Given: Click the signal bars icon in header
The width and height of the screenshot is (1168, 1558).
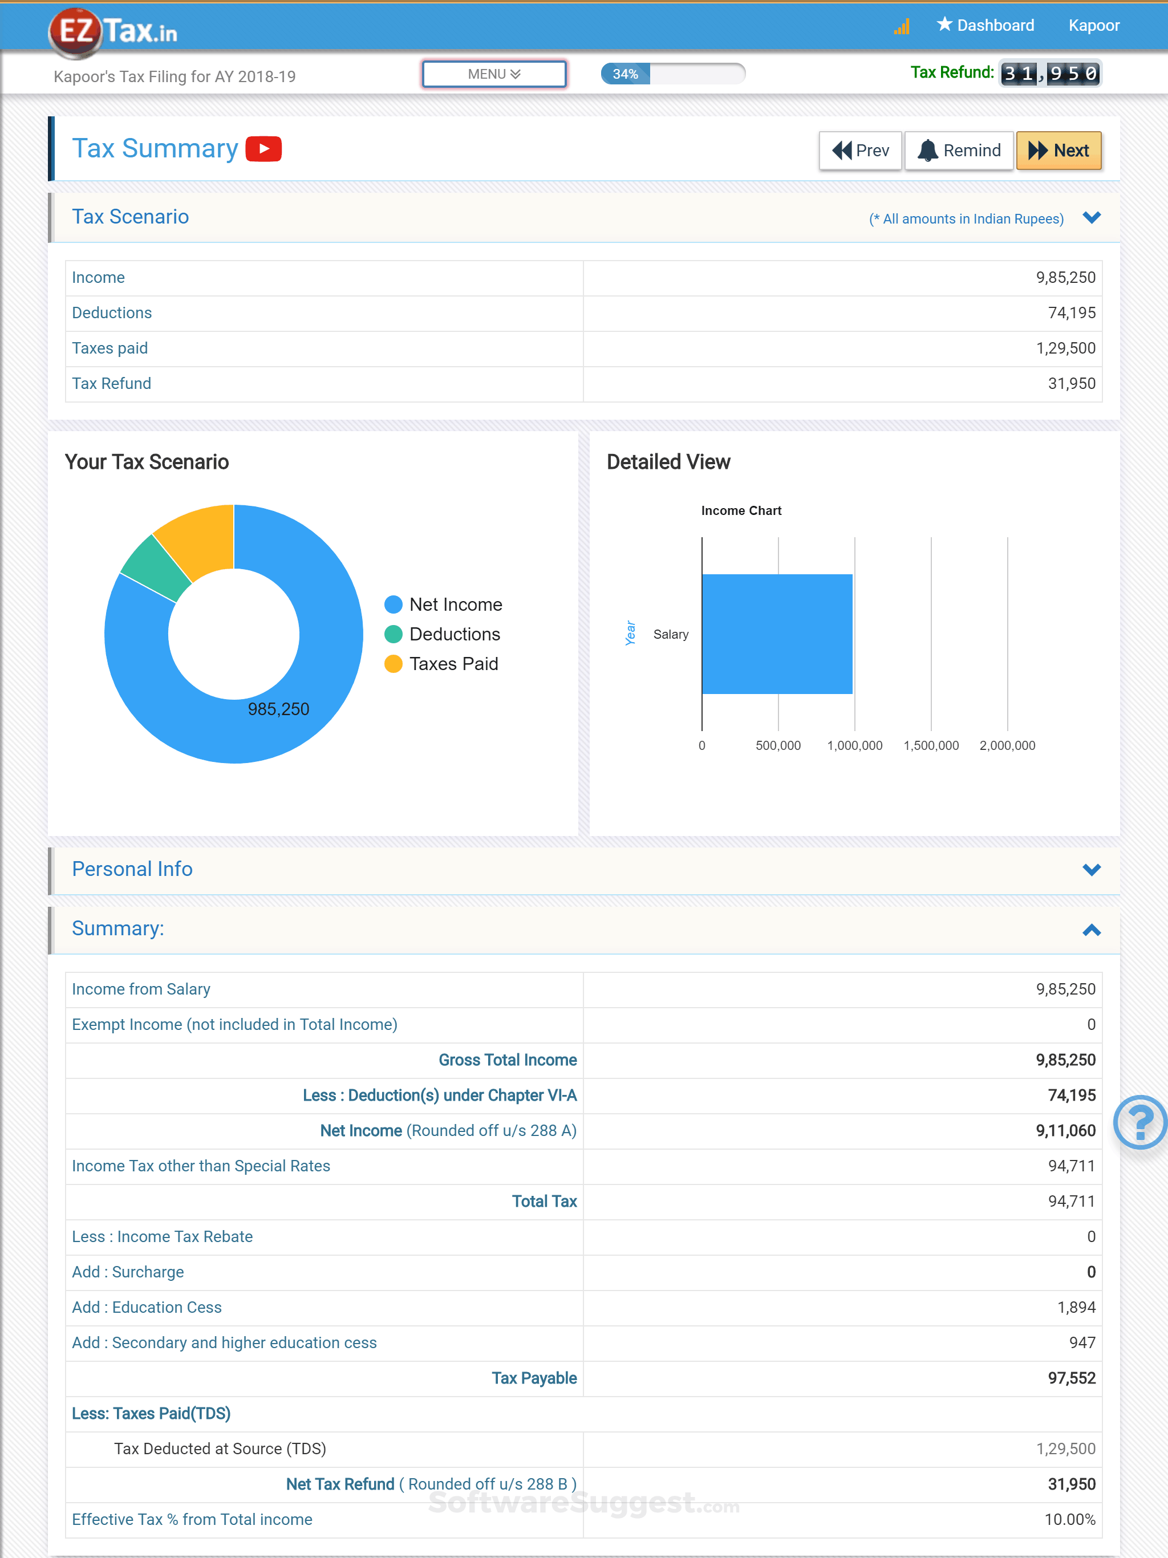Looking at the screenshot, I should click(x=901, y=26).
